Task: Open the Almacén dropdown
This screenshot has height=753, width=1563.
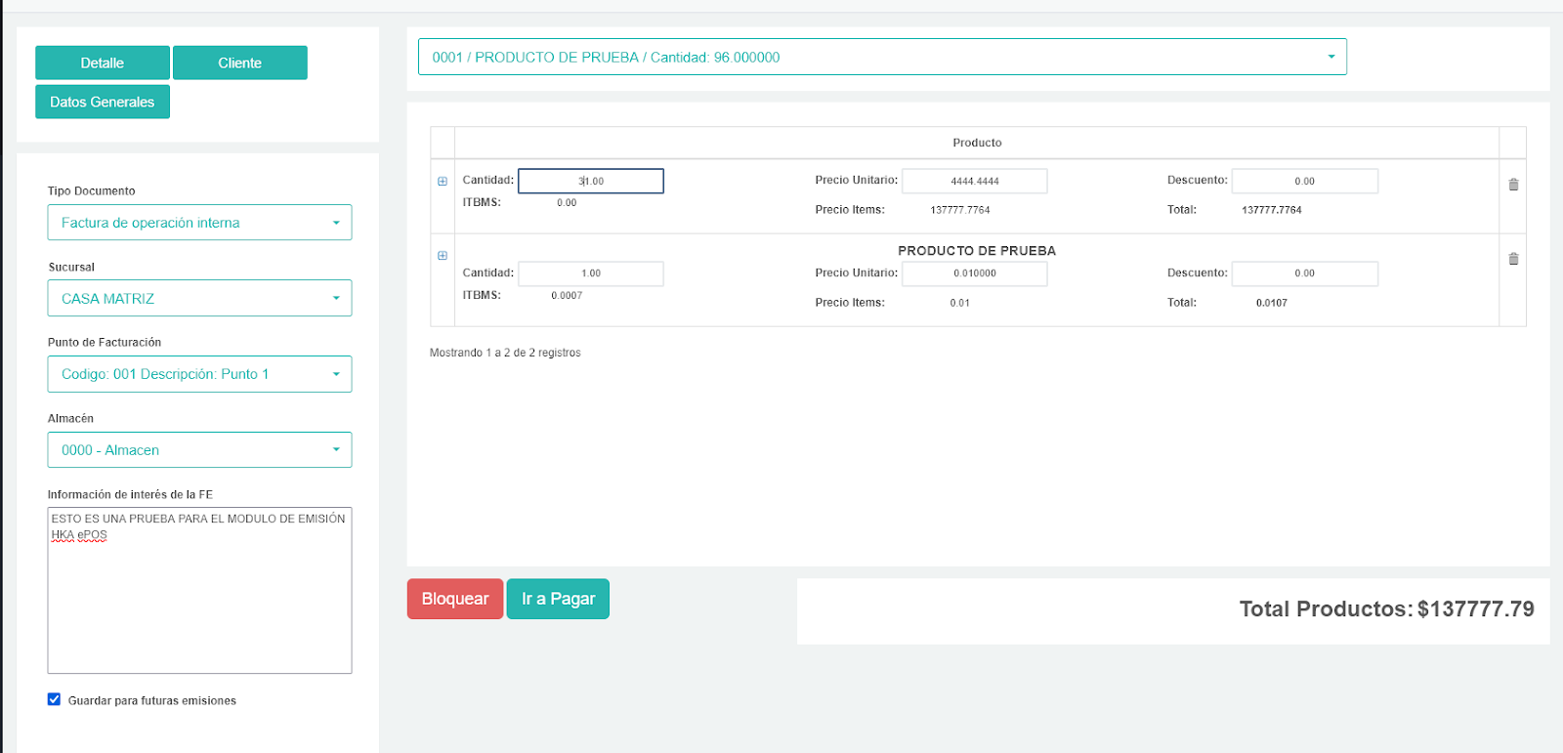Action: tap(199, 450)
